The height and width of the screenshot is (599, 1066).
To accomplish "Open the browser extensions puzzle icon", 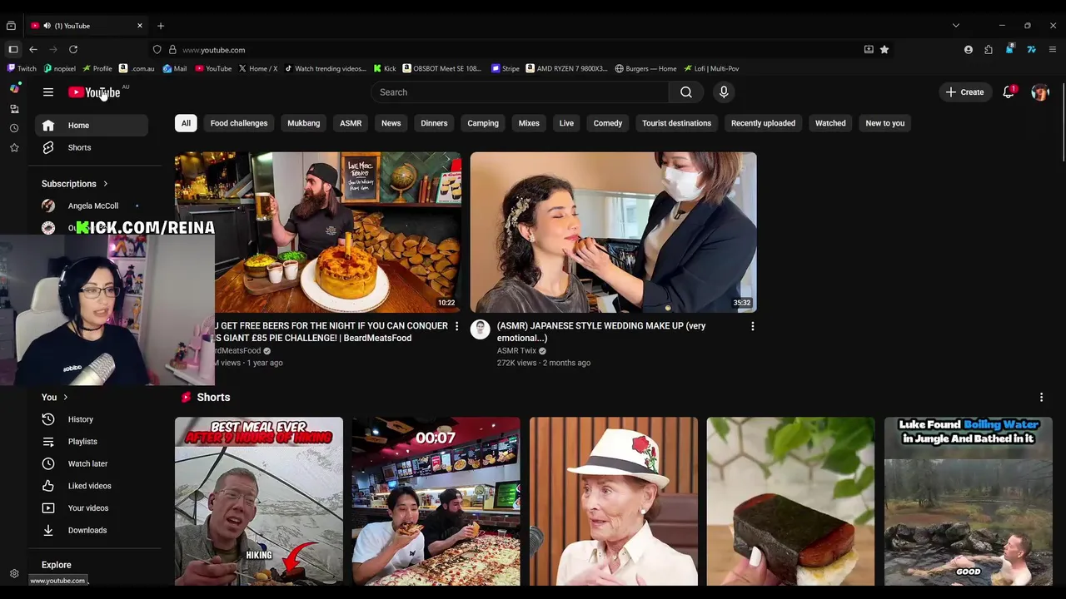I will point(989,50).
